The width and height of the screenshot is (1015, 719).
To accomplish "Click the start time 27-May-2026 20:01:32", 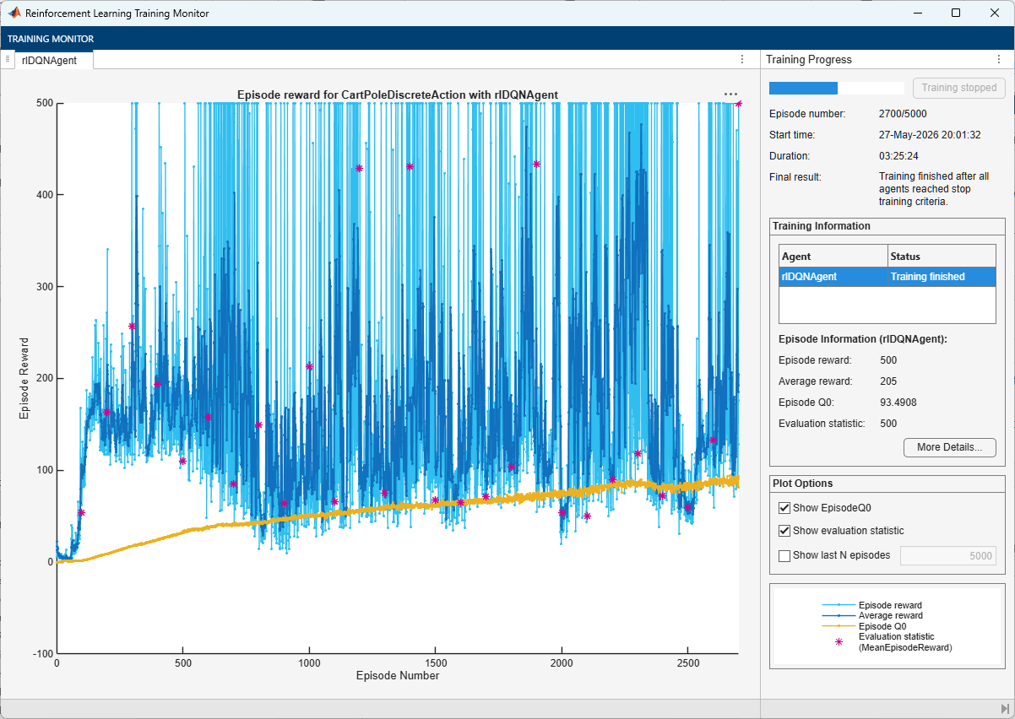I will [930, 134].
